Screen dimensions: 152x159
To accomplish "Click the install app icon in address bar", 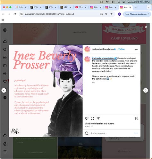I will [x=101, y=14].
